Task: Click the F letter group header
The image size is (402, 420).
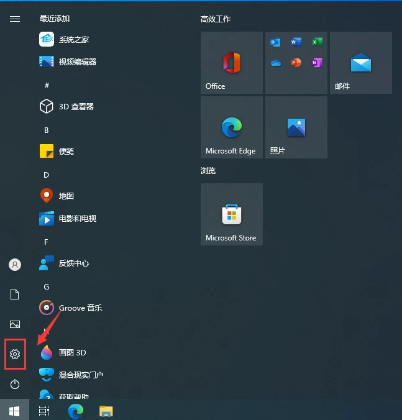Action: [46, 242]
